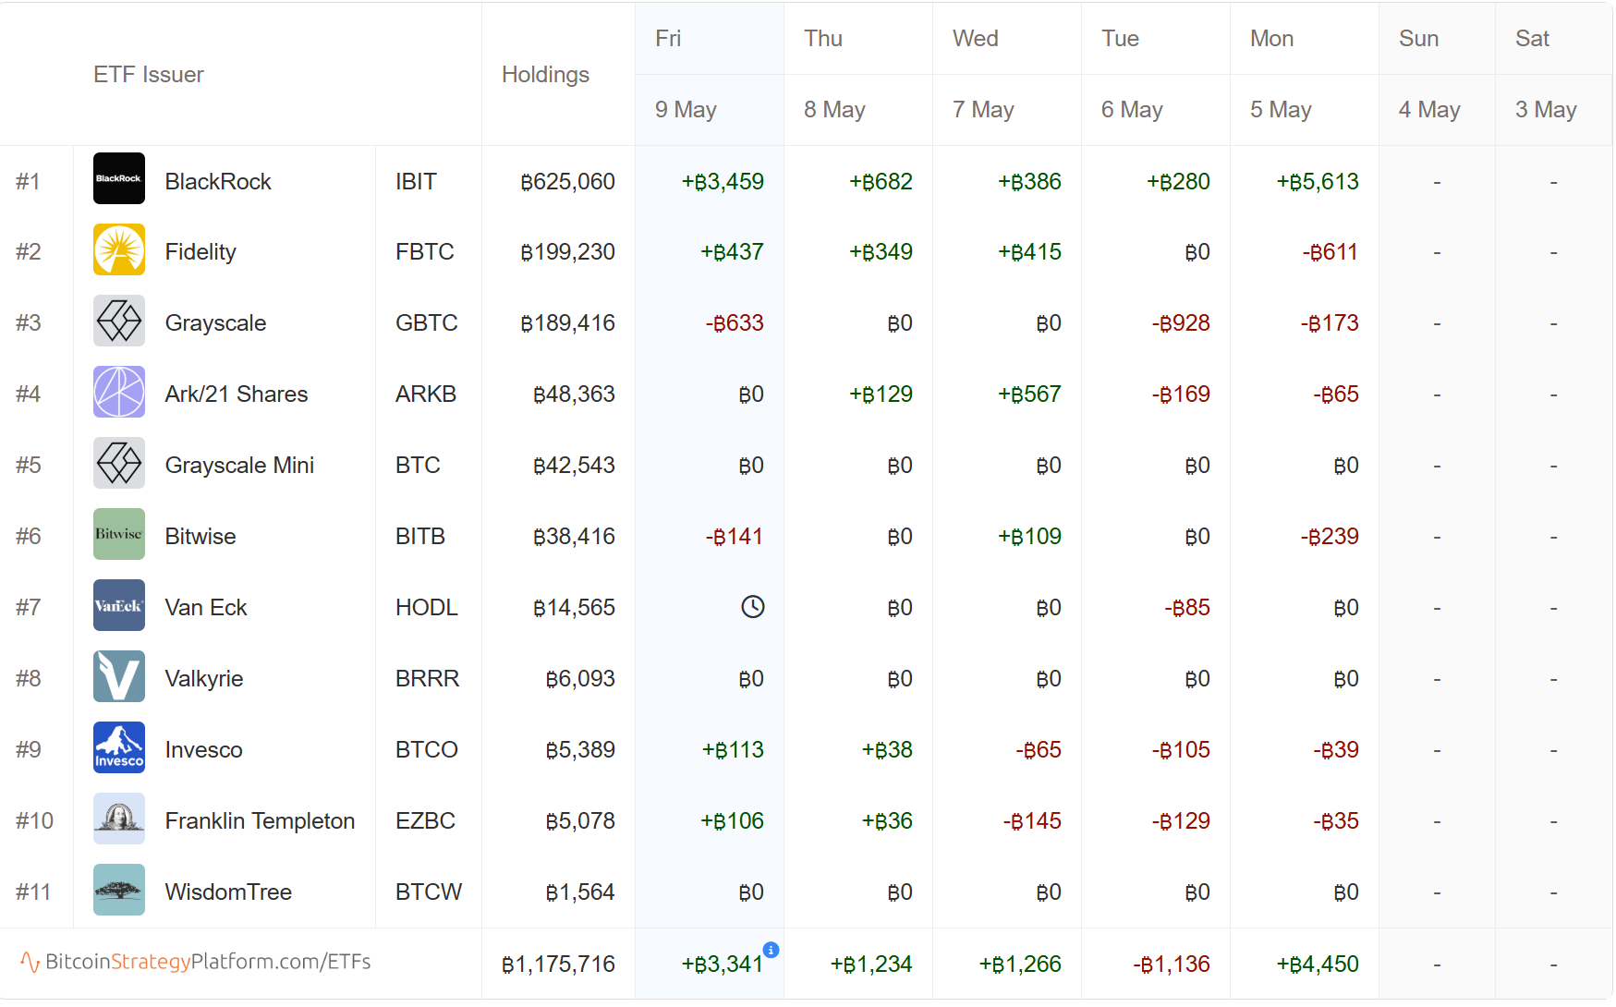Click the Franklin Templeton portrait logo

[118, 819]
